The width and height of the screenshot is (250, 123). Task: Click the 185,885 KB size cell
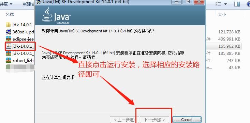pyautogui.click(x=229, y=53)
